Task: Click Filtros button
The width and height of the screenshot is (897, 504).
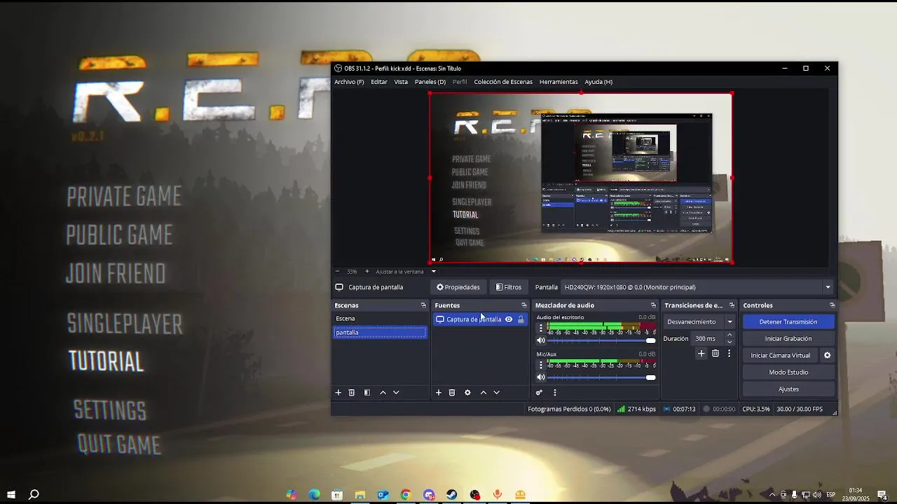Action: coord(509,287)
